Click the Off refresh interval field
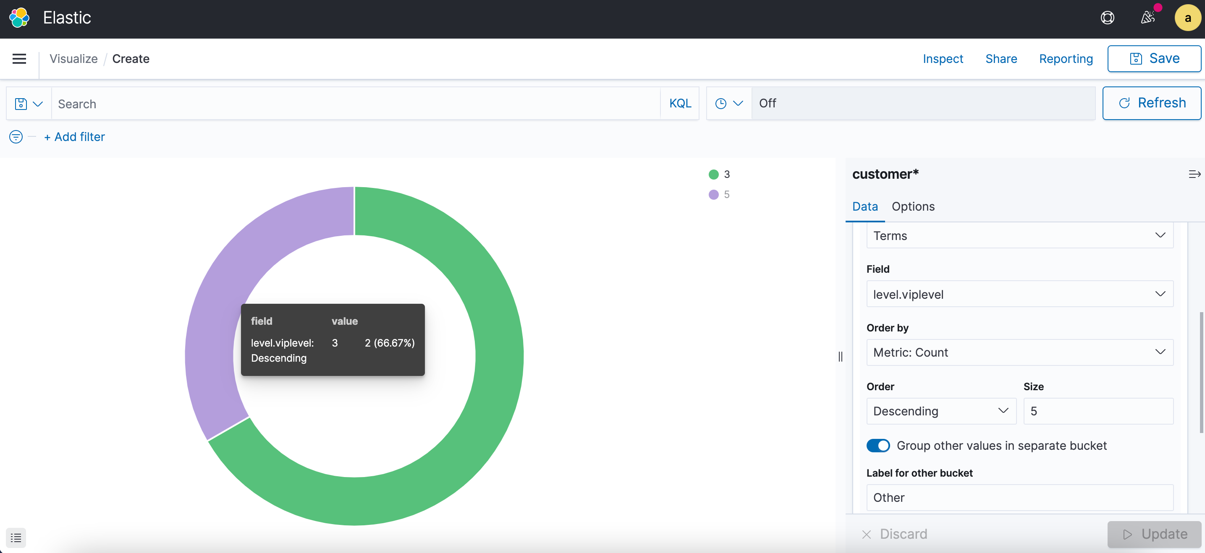1205x553 pixels. pos(923,103)
